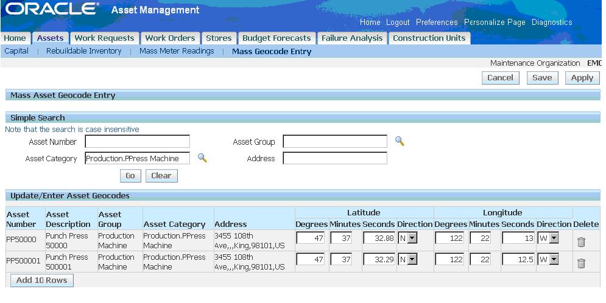This screenshot has height=303, width=606.
Task: Click Latitude Seconds field showing 32.29
Action: [379, 259]
